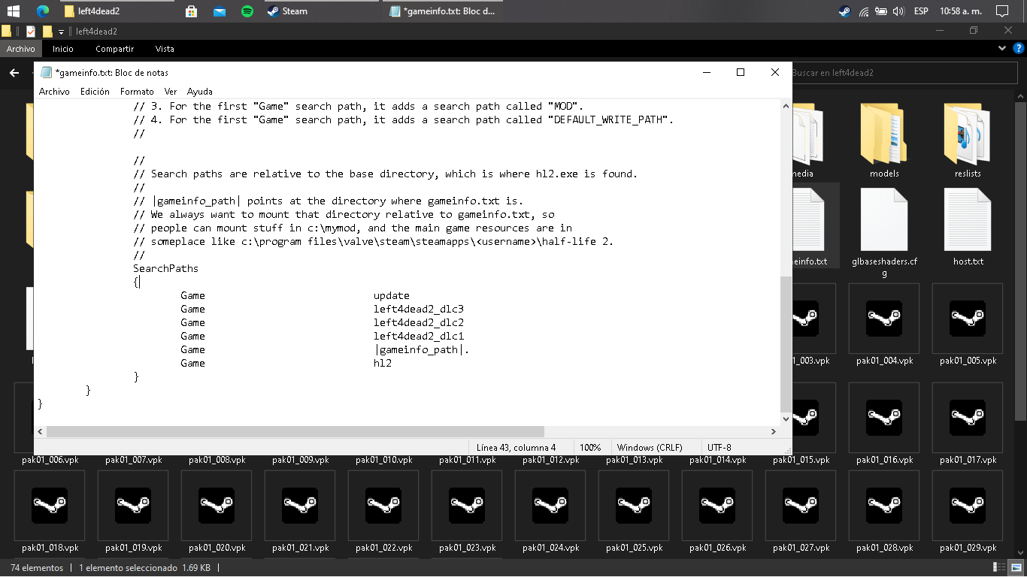Screen dimensions: 1027x577
Task: Click the Steam icon in the system tray
Action: coord(845,11)
